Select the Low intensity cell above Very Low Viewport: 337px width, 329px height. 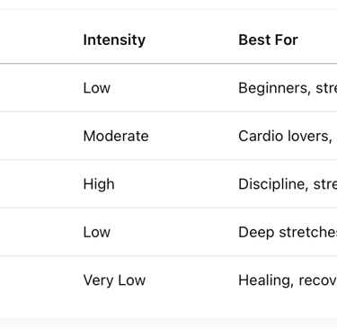[97, 232]
